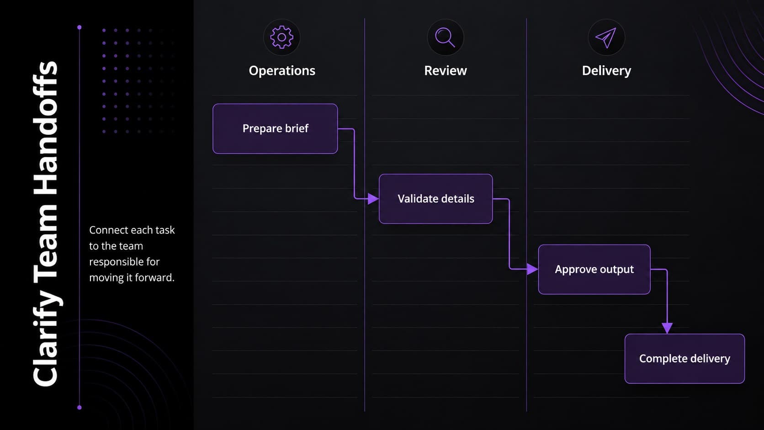Click the Delivery paper plane icon
This screenshot has height=430, width=764.
[x=606, y=37]
